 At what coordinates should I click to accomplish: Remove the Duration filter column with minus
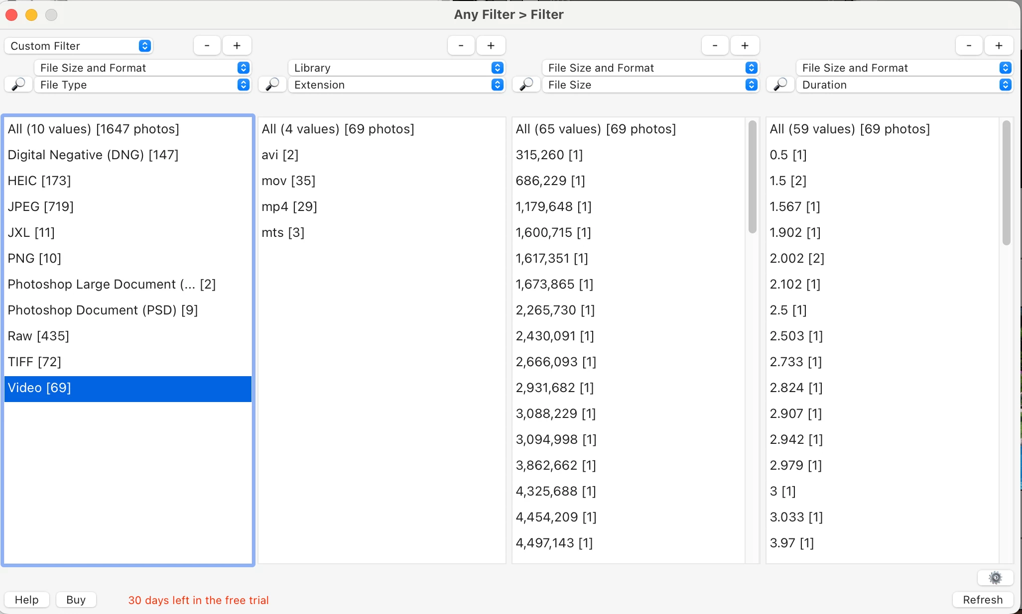coord(969,46)
